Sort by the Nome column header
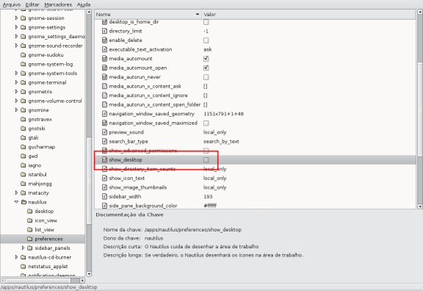The image size is (423, 291). pyautogui.click(x=148, y=14)
